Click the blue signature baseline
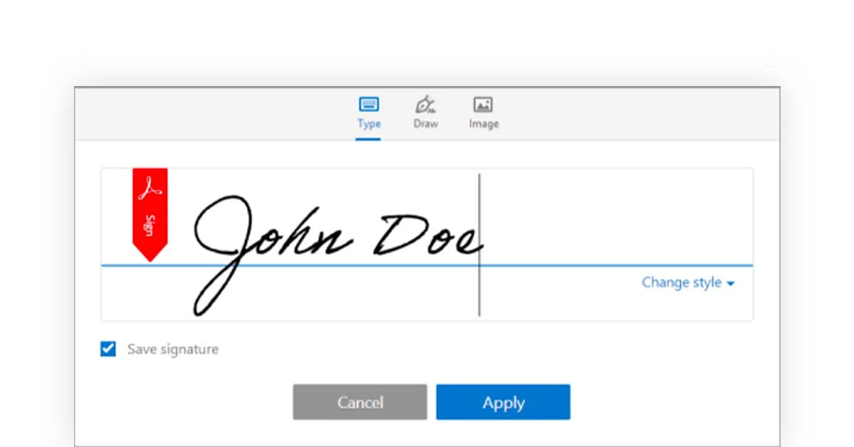Screen dimensions: 854x447 click(427, 264)
